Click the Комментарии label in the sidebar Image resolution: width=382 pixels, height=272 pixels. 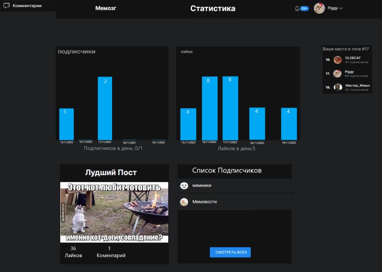tap(27, 5)
